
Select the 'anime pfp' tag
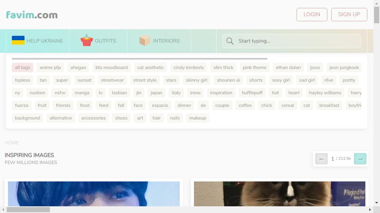click(50, 67)
